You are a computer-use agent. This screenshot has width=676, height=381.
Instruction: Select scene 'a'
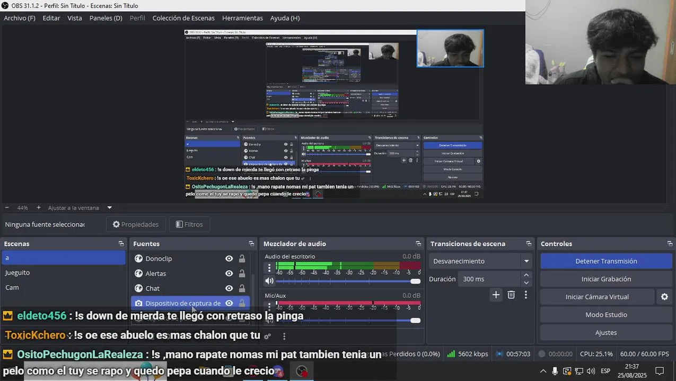pyautogui.click(x=64, y=258)
